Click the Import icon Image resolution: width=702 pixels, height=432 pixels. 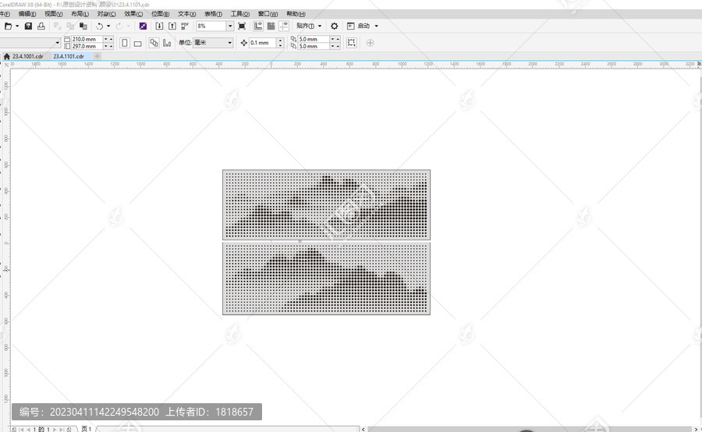click(x=159, y=26)
